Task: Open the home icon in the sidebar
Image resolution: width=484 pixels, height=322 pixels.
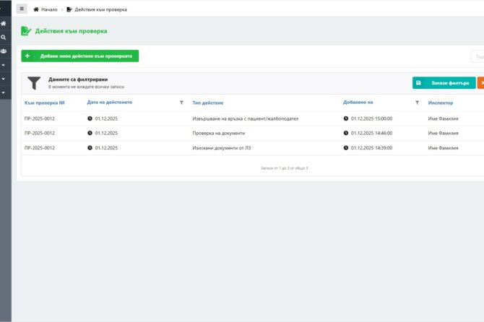Action: 4,23
